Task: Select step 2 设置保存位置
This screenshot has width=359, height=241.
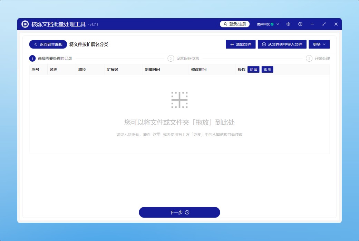Action: pos(184,59)
